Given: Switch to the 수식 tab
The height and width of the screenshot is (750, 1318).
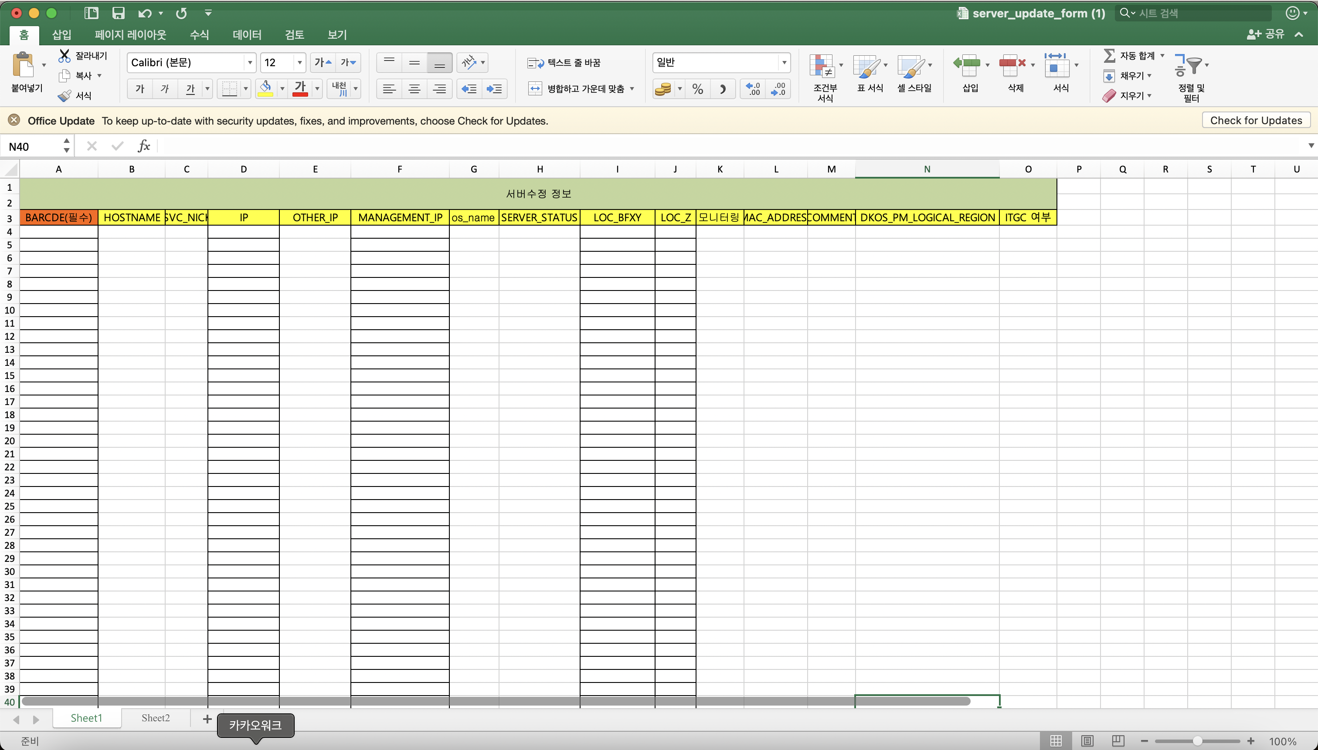Looking at the screenshot, I should click(200, 34).
